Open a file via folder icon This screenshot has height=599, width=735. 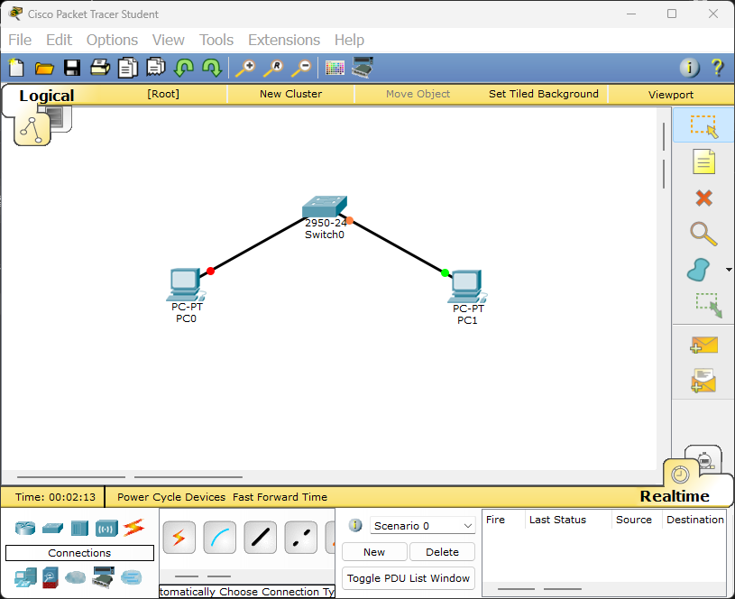point(44,69)
